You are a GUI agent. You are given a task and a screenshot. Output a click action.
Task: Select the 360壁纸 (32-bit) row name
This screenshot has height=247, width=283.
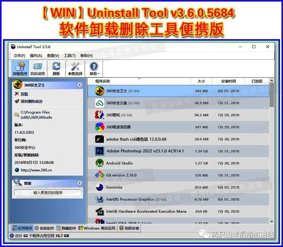pyautogui.click(x=119, y=115)
